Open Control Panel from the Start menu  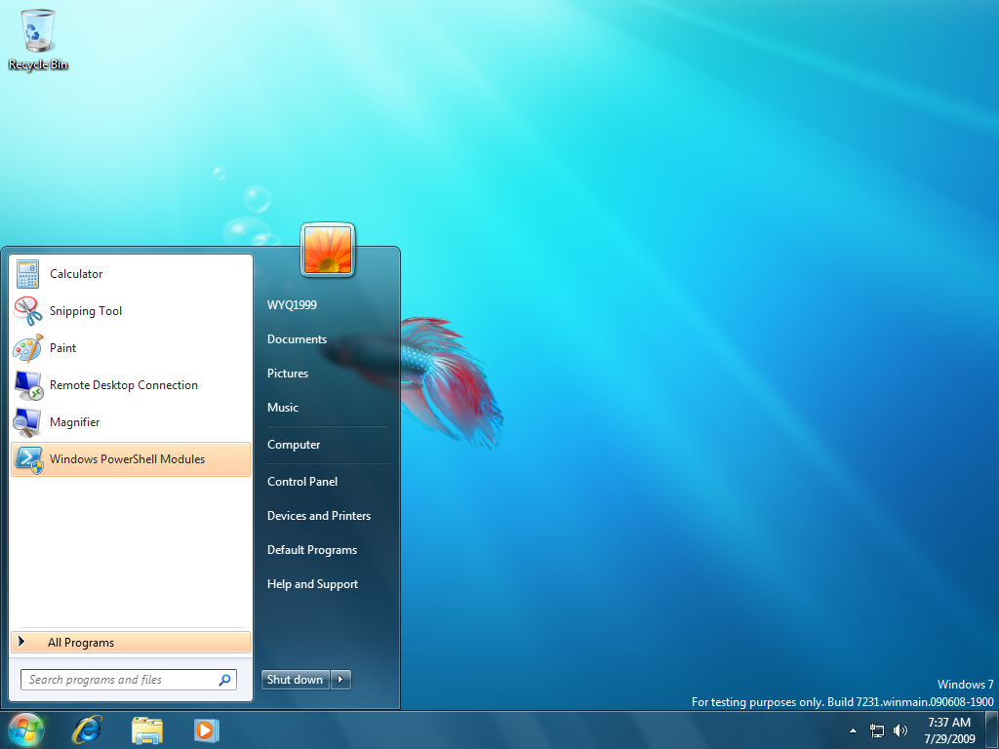point(302,482)
